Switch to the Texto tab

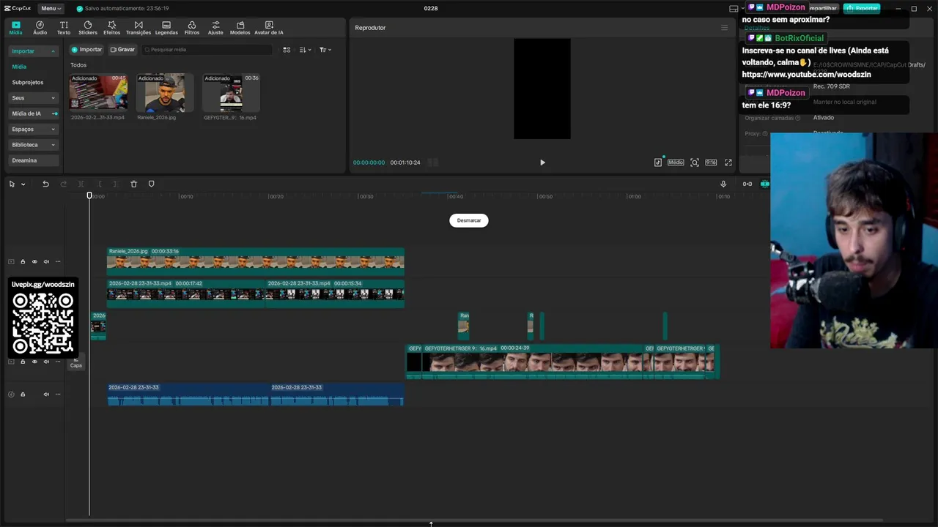pyautogui.click(x=64, y=28)
